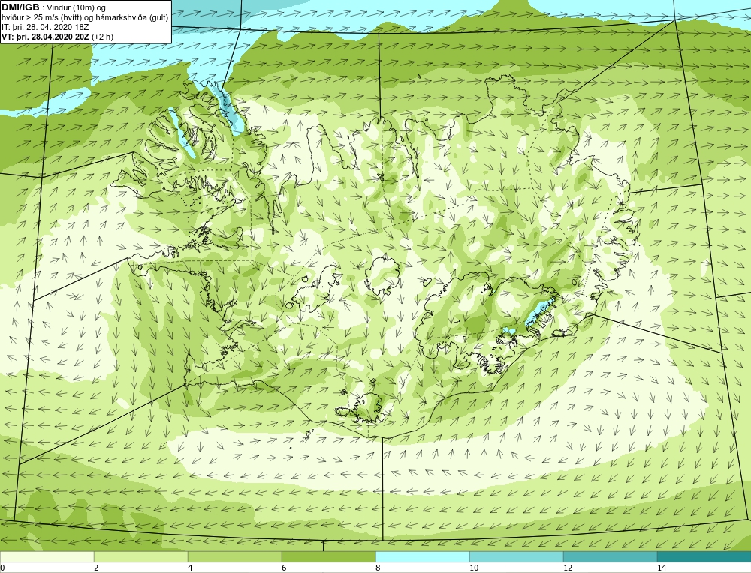
Task: Click the legend value label '8'
Action: (378, 568)
